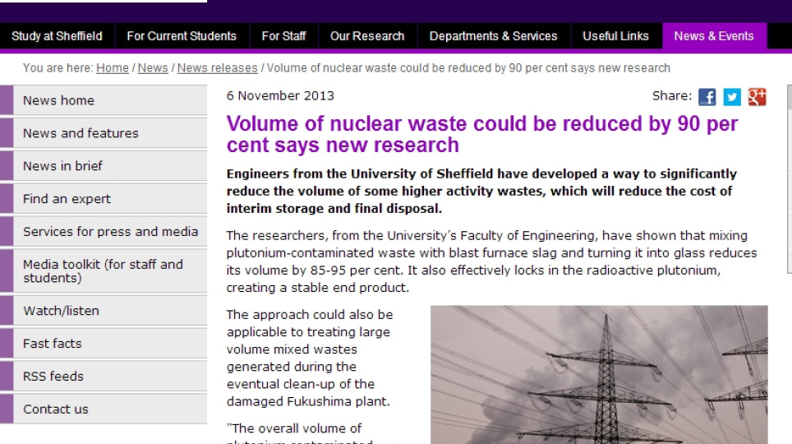
Task: Open News home in sidebar
Action: [x=58, y=100]
